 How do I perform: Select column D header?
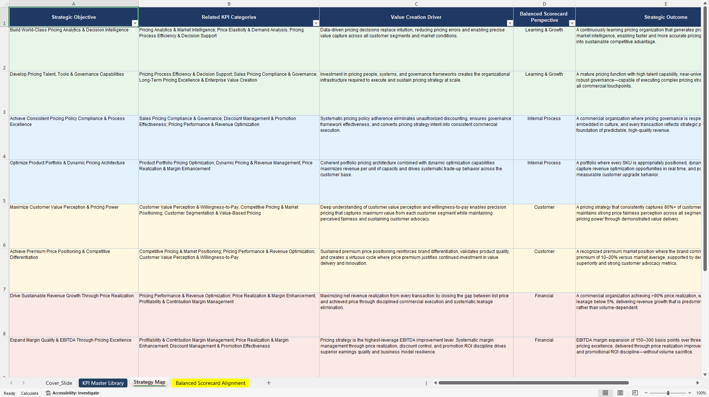tap(544, 4)
